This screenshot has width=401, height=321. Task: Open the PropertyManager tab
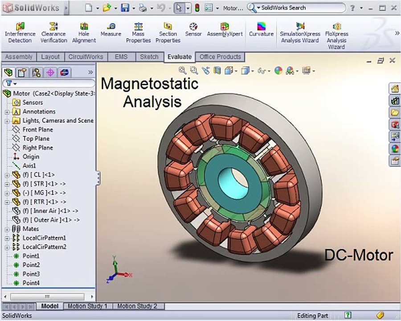[22, 72]
